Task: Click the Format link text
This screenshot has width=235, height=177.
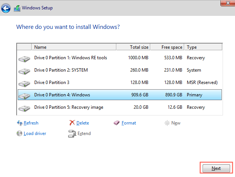Action: coord(129,123)
